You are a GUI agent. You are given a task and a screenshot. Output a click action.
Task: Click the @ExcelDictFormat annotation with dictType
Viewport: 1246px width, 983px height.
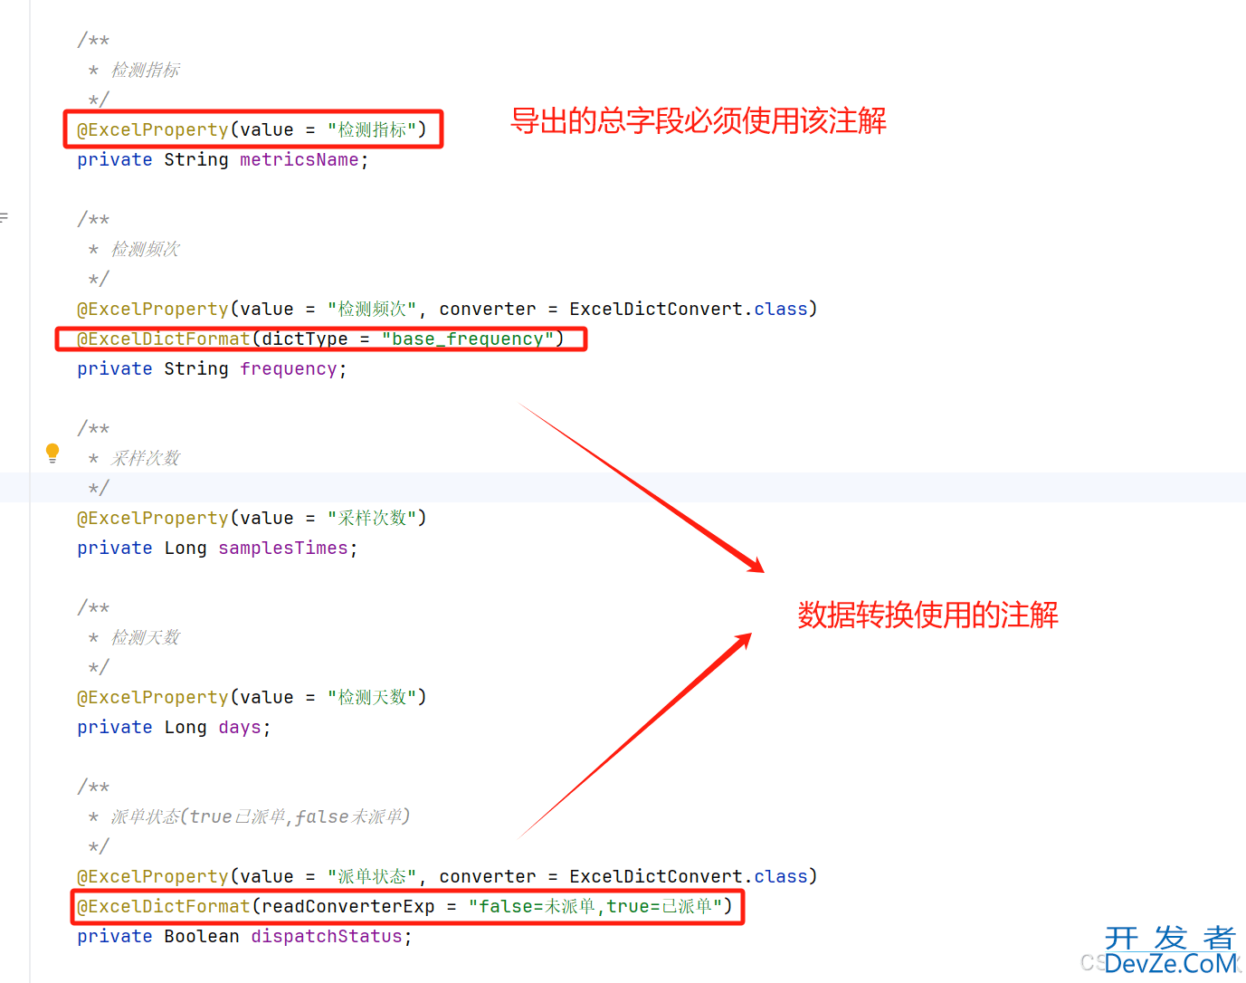320,339
